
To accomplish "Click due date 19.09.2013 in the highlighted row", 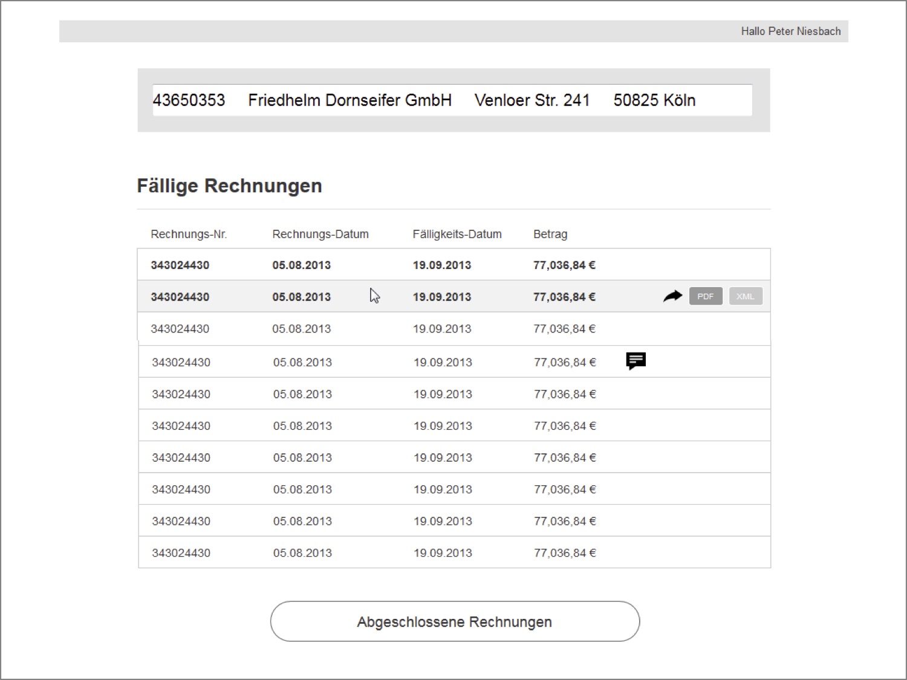I will tap(442, 297).
